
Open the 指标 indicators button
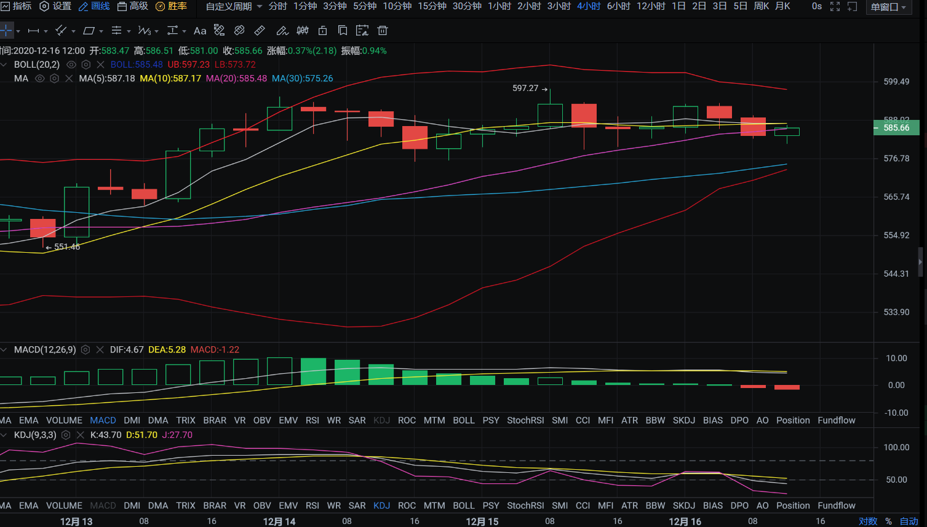[16, 6]
